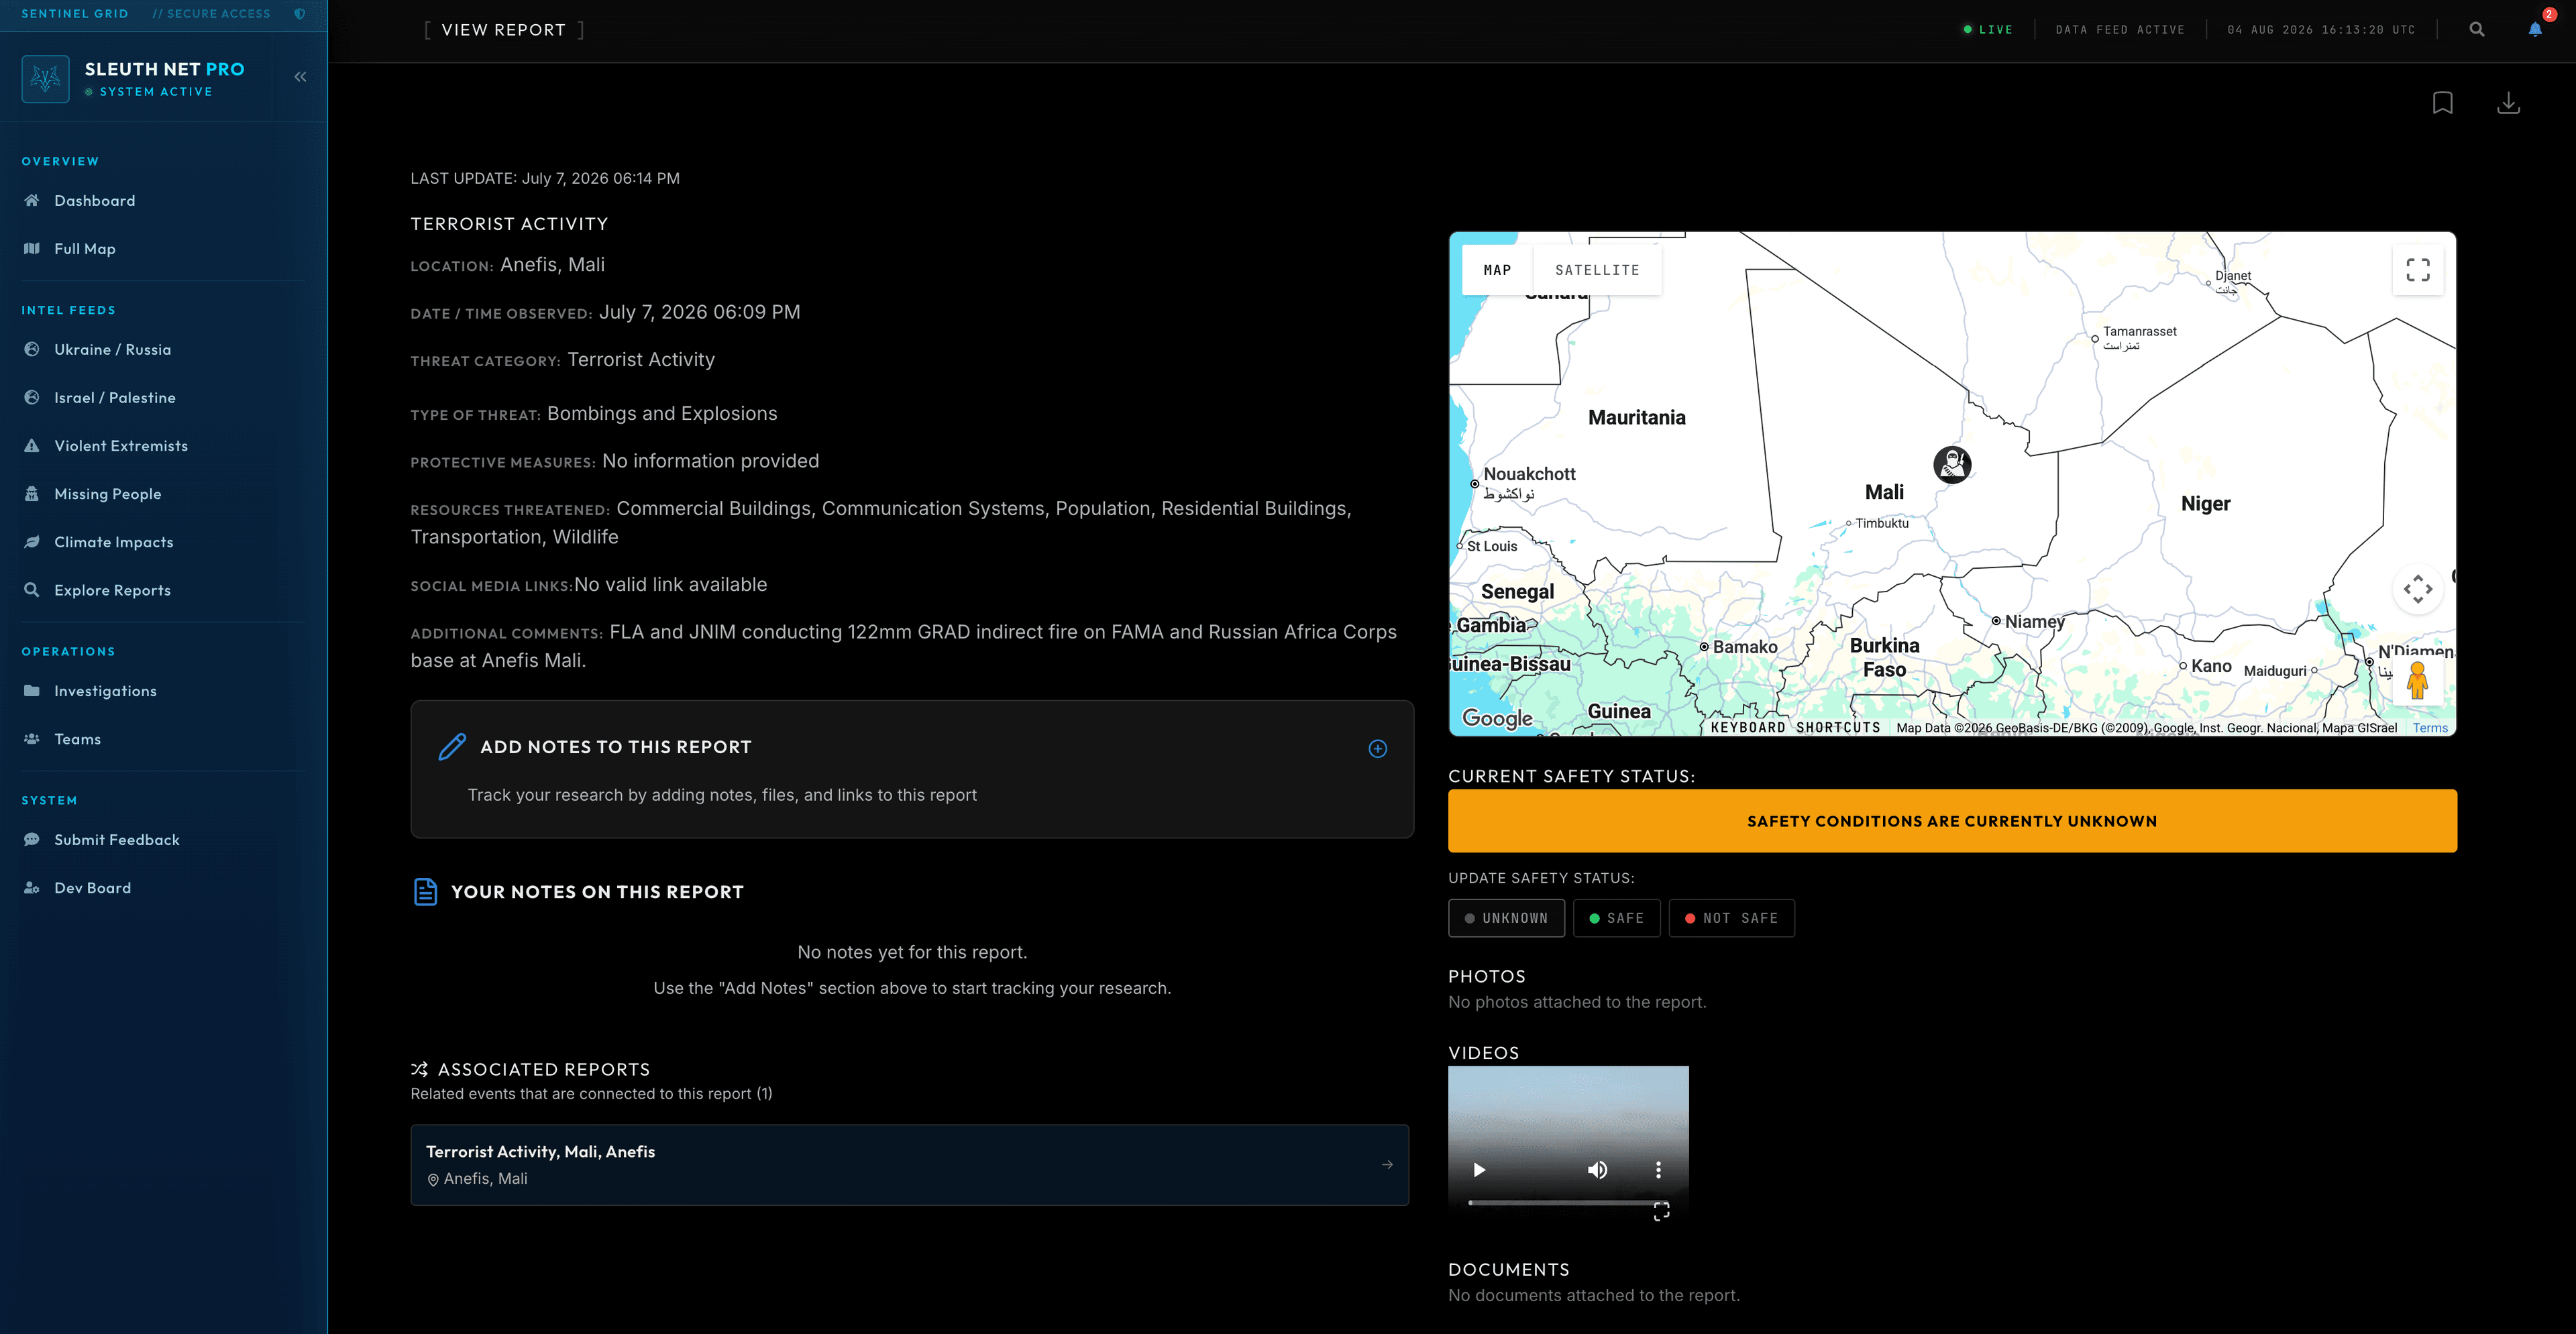2576x1334 pixels.
Task: Open video more options menu
Action: [x=1658, y=1170]
